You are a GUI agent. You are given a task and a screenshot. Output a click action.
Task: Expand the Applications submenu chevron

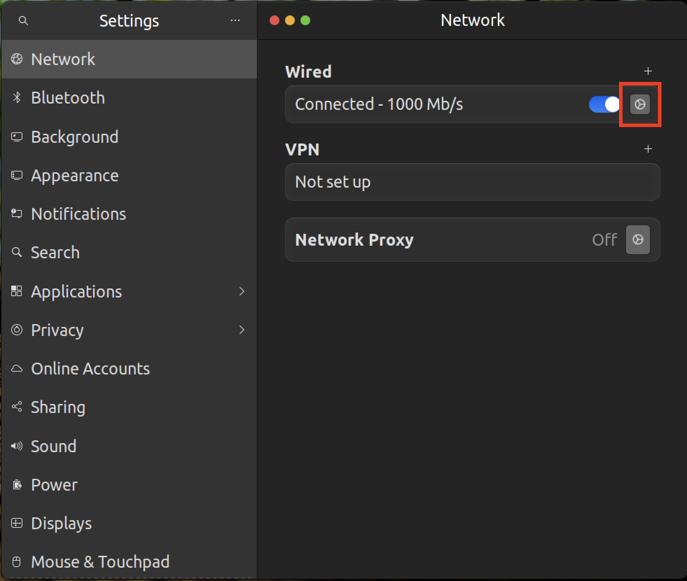pyautogui.click(x=242, y=292)
